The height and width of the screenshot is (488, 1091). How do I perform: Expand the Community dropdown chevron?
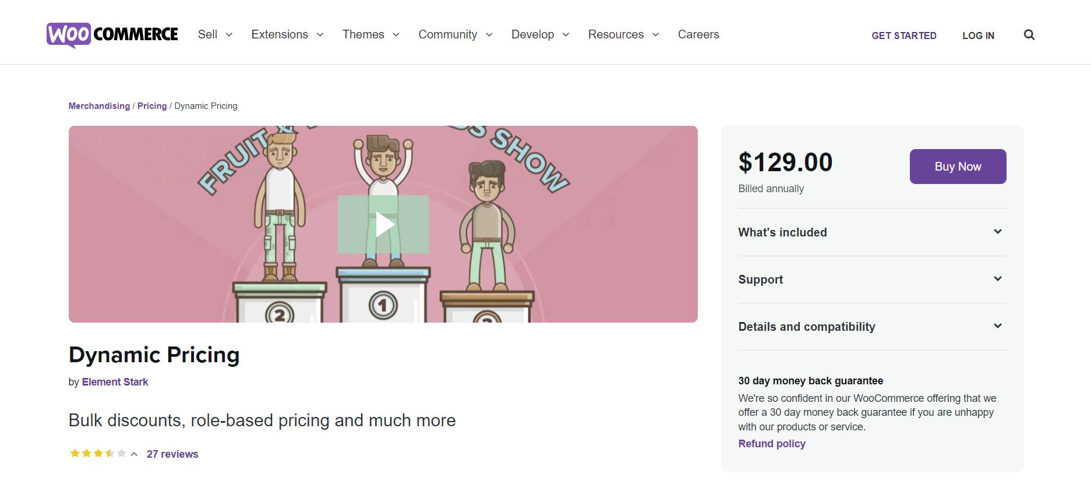(x=489, y=35)
